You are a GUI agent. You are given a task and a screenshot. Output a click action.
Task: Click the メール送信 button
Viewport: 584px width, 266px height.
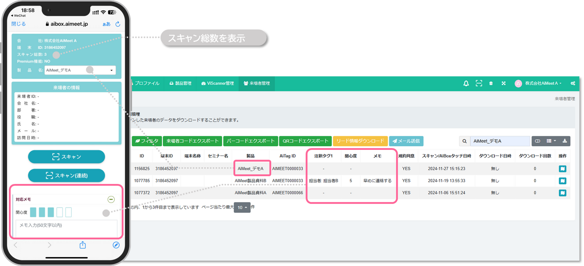point(406,141)
